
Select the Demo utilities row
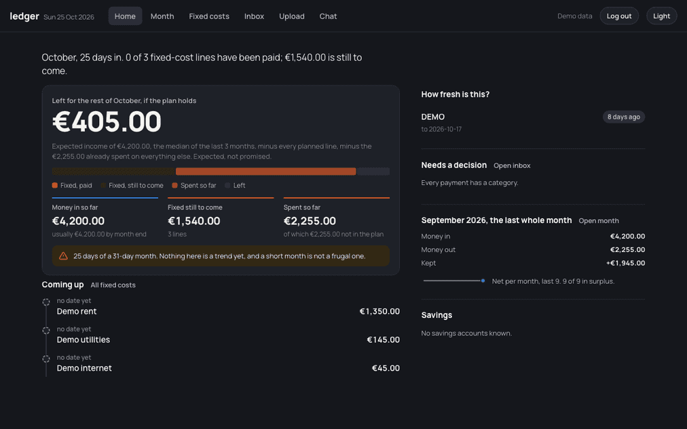coord(221,335)
